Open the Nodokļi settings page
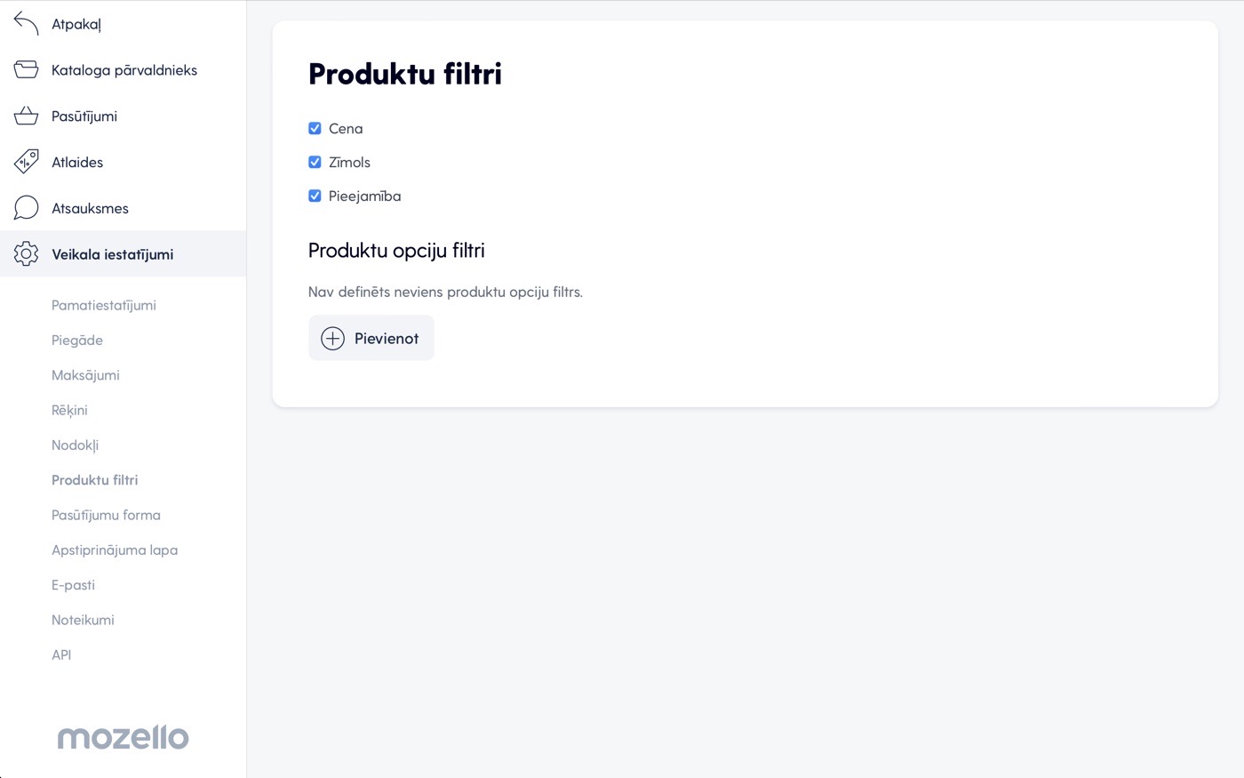The width and height of the screenshot is (1244, 778). coord(75,445)
